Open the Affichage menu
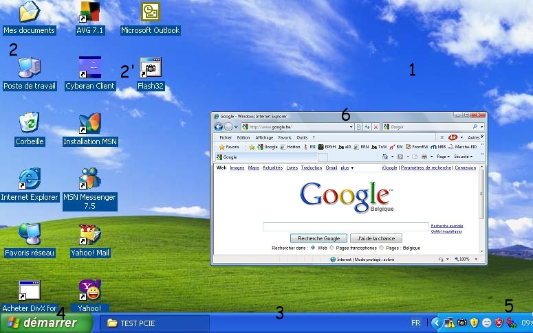Screen dimensions: 533x333 point(264,137)
